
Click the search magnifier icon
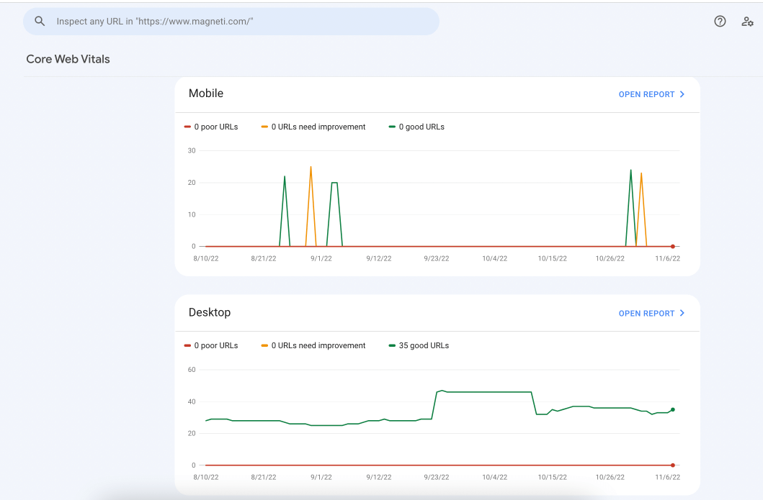click(x=40, y=22)
